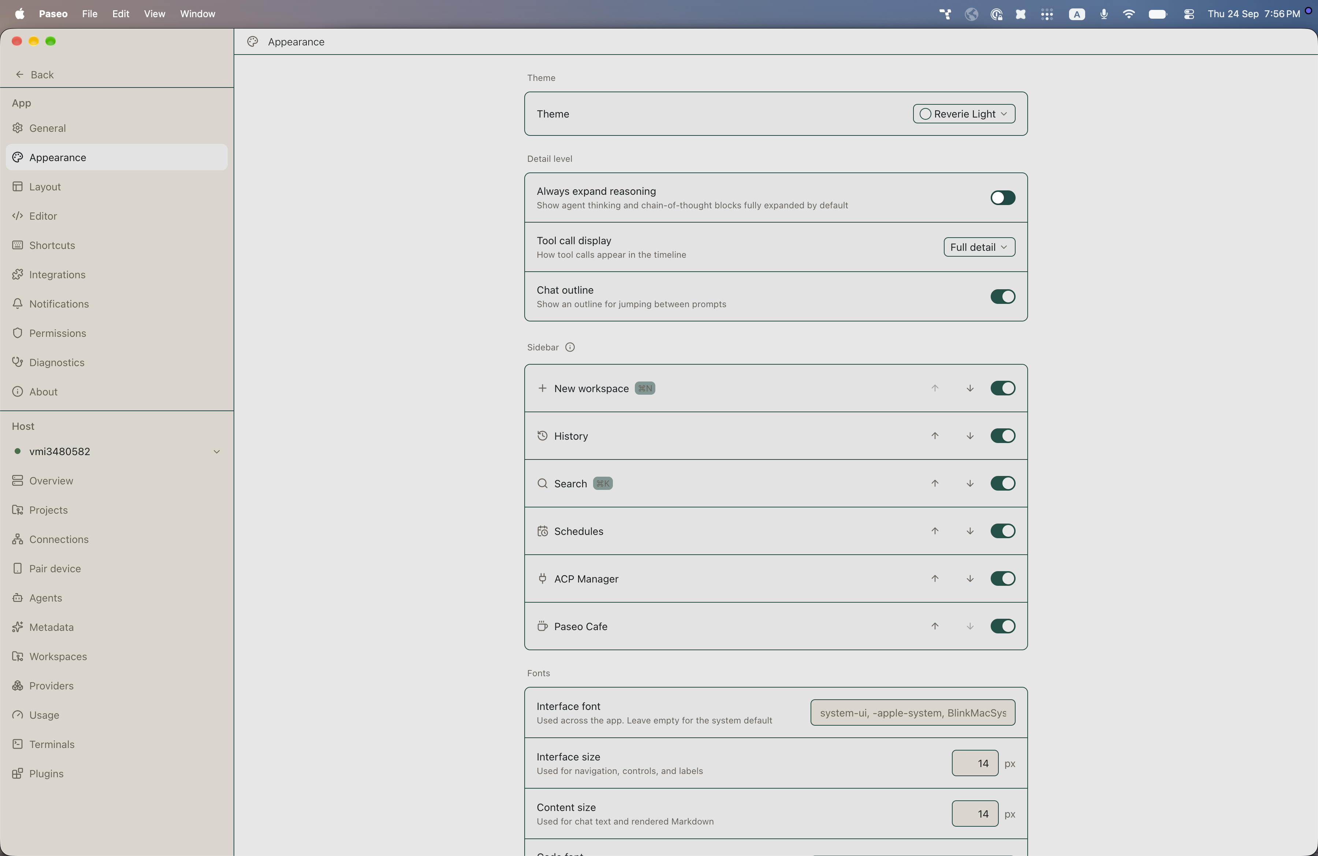1318x856 pixels.
Task: Open Pair device page
Action: pos(116,569)
